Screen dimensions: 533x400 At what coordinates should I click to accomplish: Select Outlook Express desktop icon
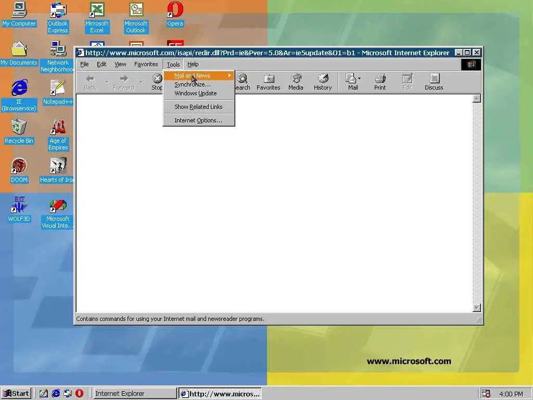pos(58,18)
